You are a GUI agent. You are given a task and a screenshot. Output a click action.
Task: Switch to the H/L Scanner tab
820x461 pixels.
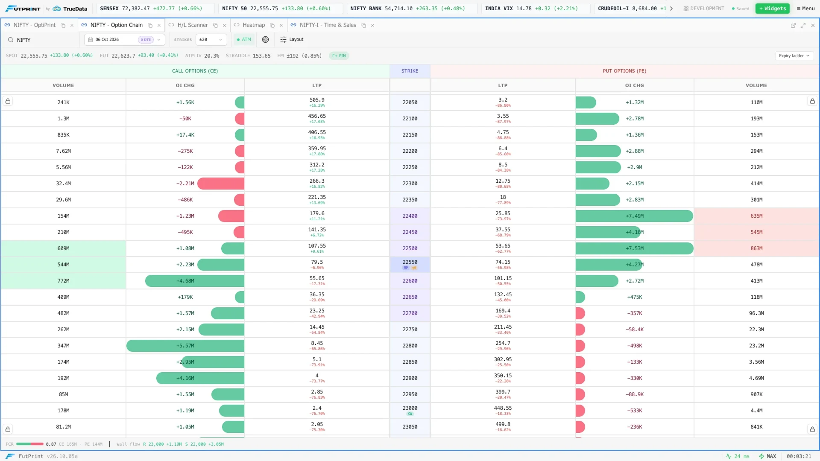coord(193,25)
